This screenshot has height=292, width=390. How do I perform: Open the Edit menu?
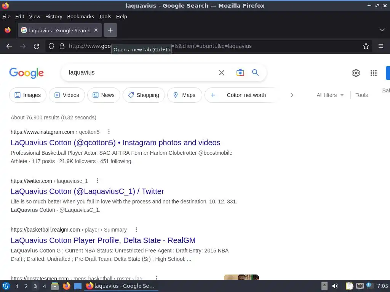[x=20, y=17]
